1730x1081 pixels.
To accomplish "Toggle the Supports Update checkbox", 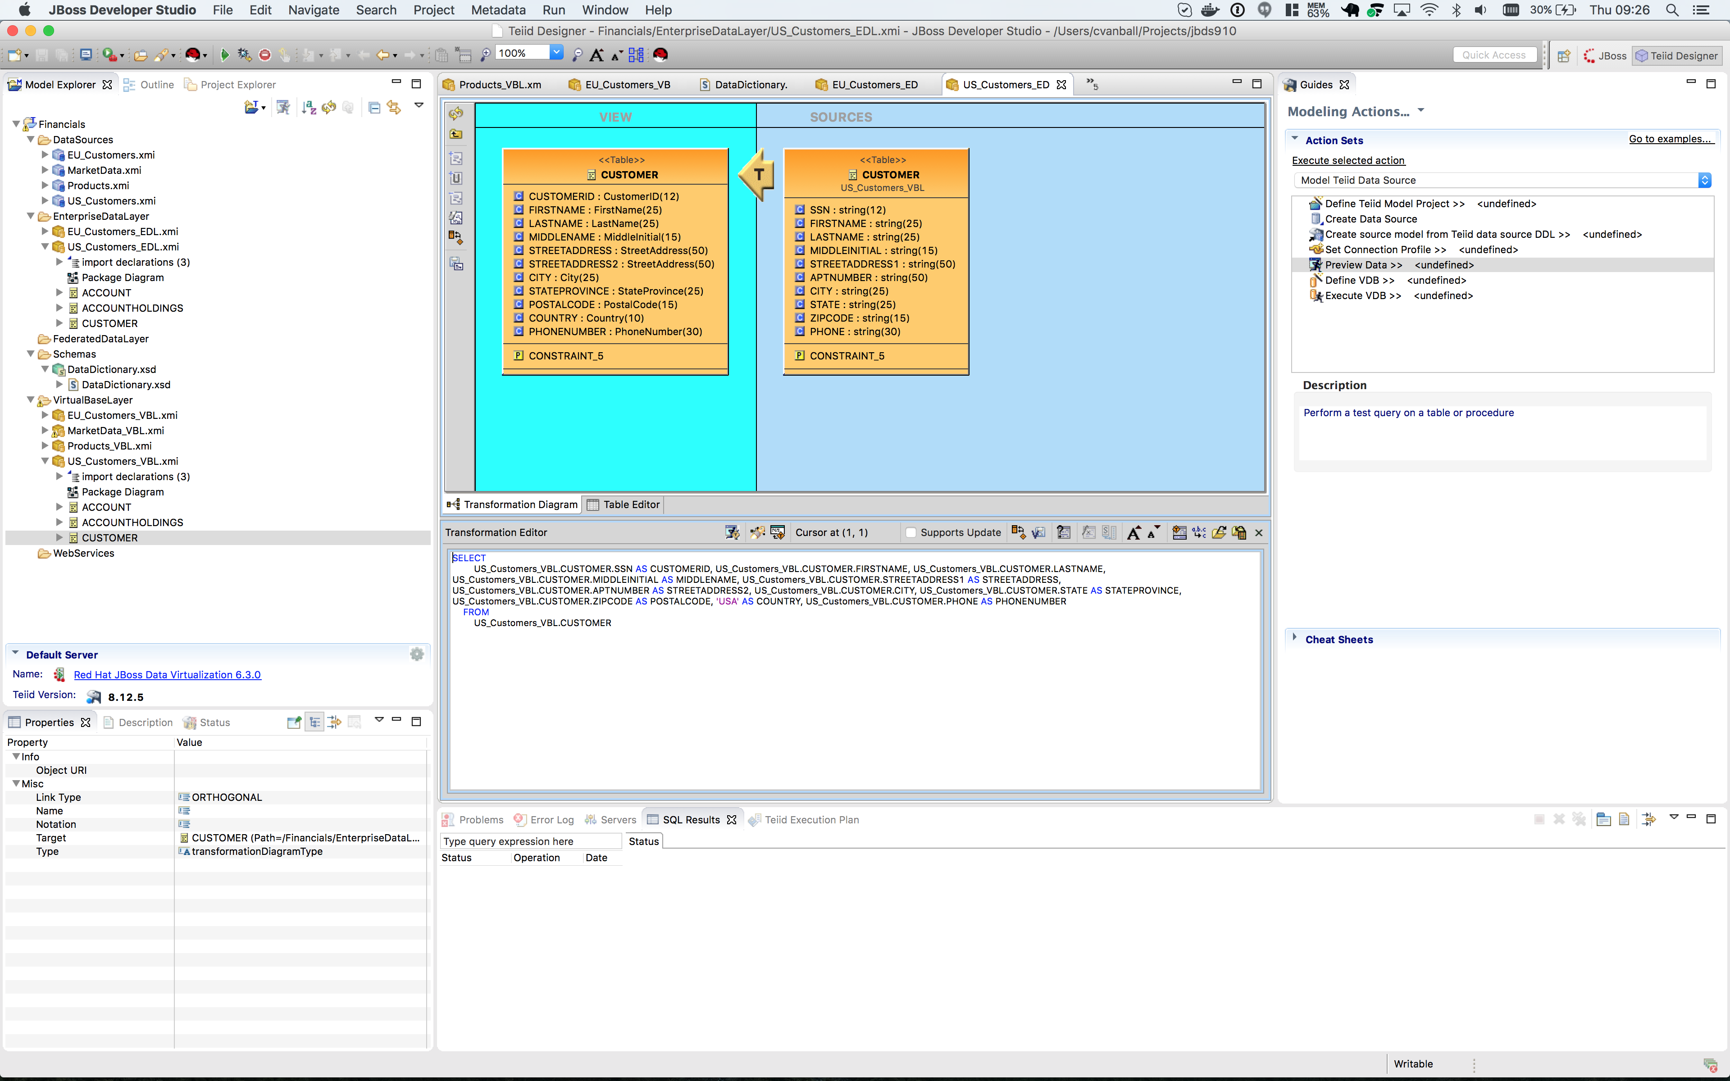I will pos(911,533).
